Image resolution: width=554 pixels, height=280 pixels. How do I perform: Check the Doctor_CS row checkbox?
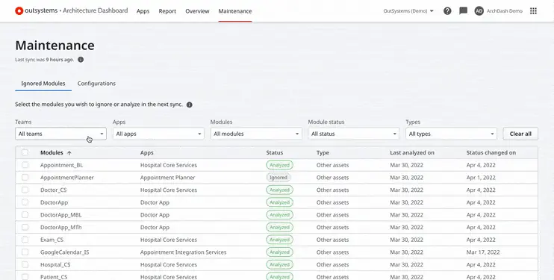25,190
